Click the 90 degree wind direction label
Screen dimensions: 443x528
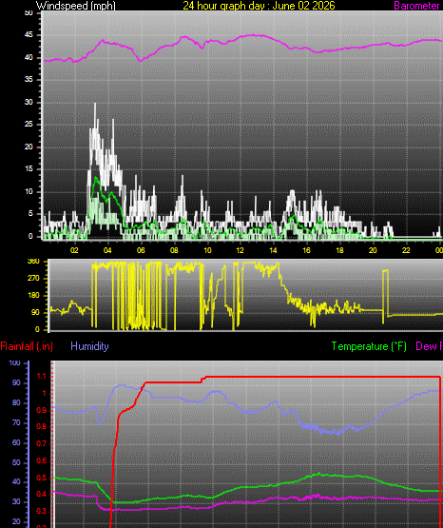click(35, 312)
